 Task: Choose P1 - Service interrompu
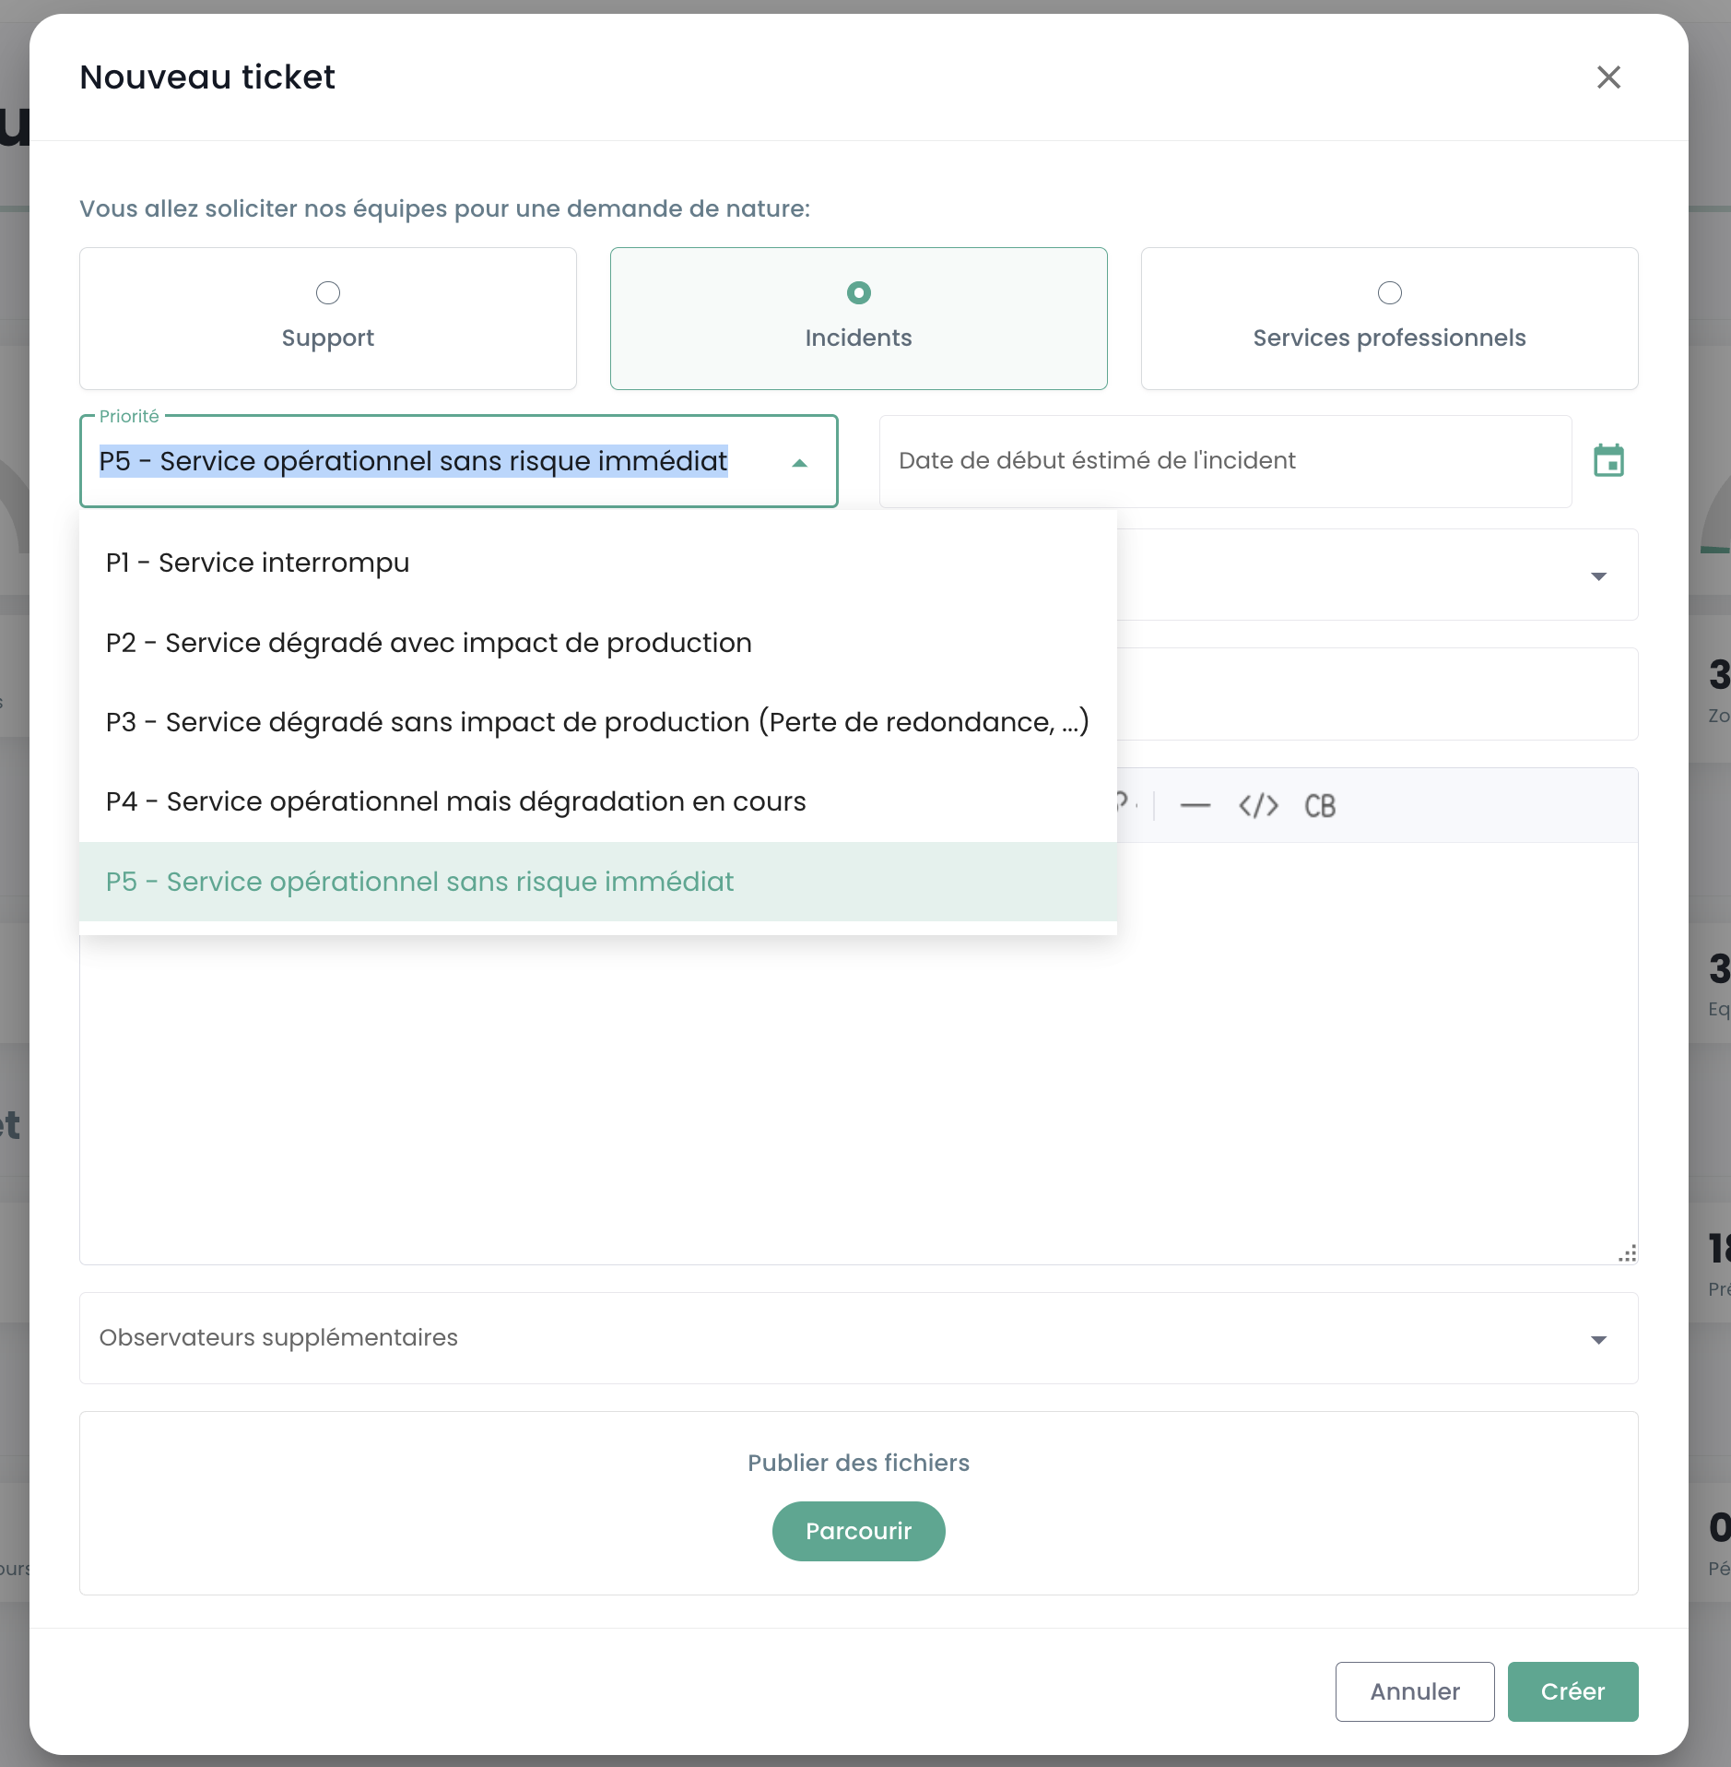258,563
